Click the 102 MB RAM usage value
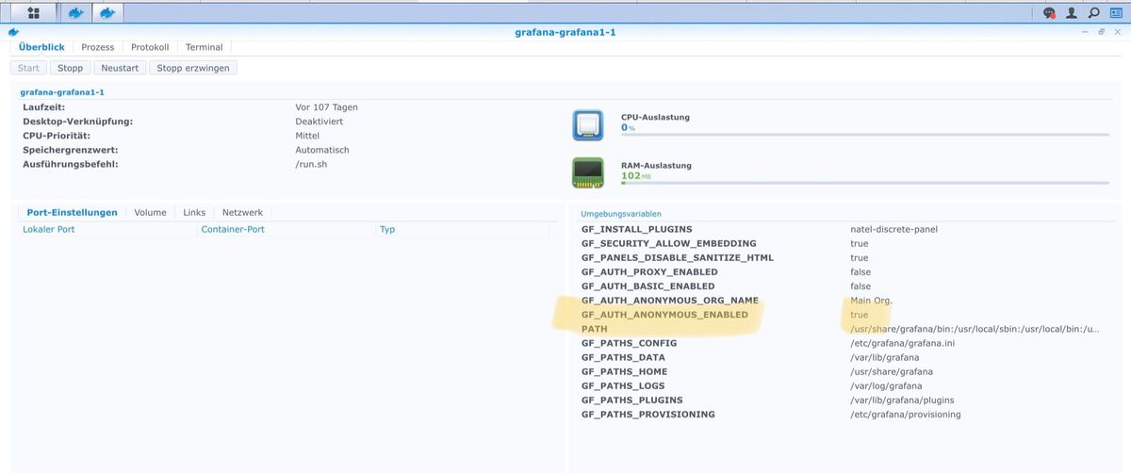The width and height of the screenshot is (1131, 473). [x=636, y=175]
